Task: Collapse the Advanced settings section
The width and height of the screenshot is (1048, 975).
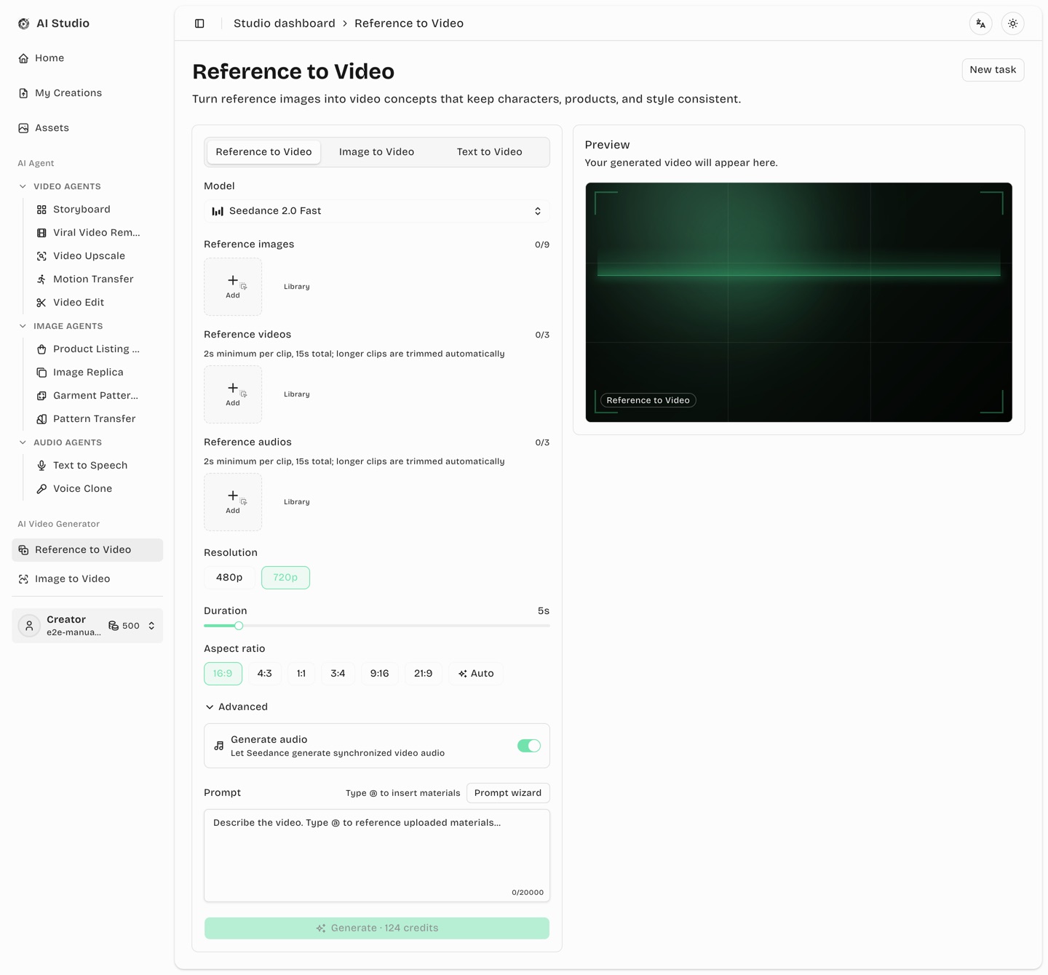Action: (x=237, y=707)
